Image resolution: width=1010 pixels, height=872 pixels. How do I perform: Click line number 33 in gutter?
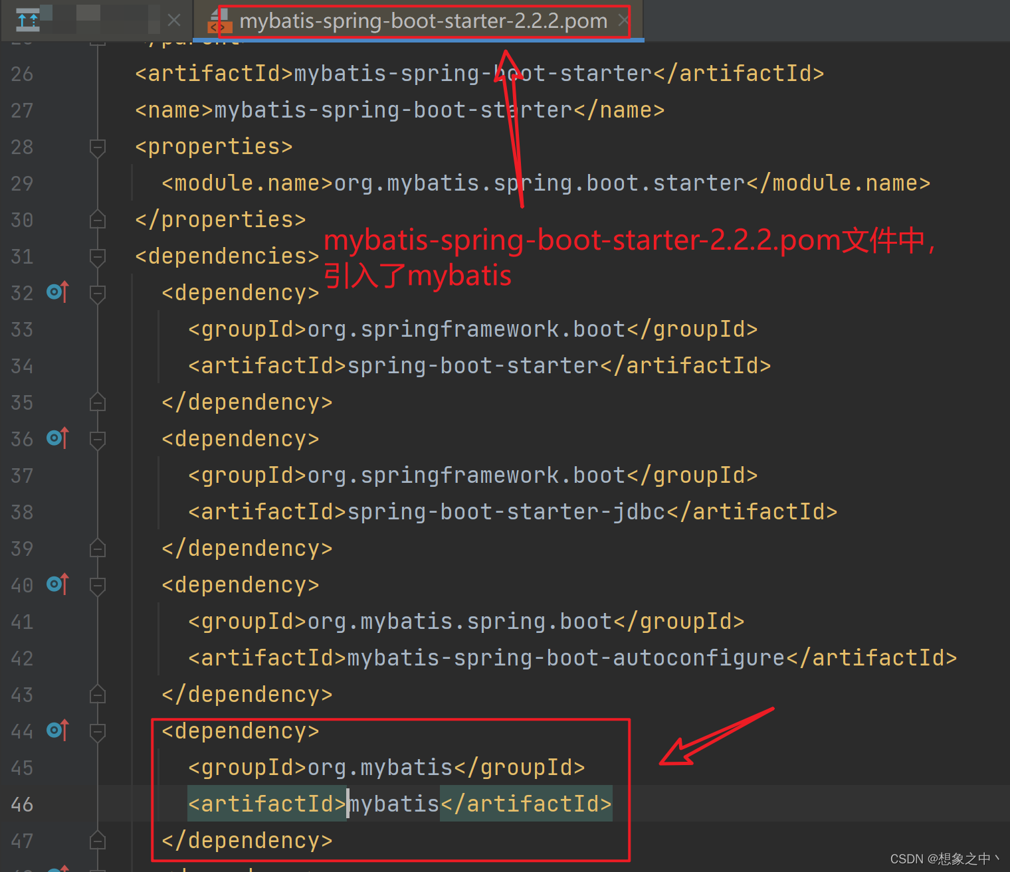22,329
